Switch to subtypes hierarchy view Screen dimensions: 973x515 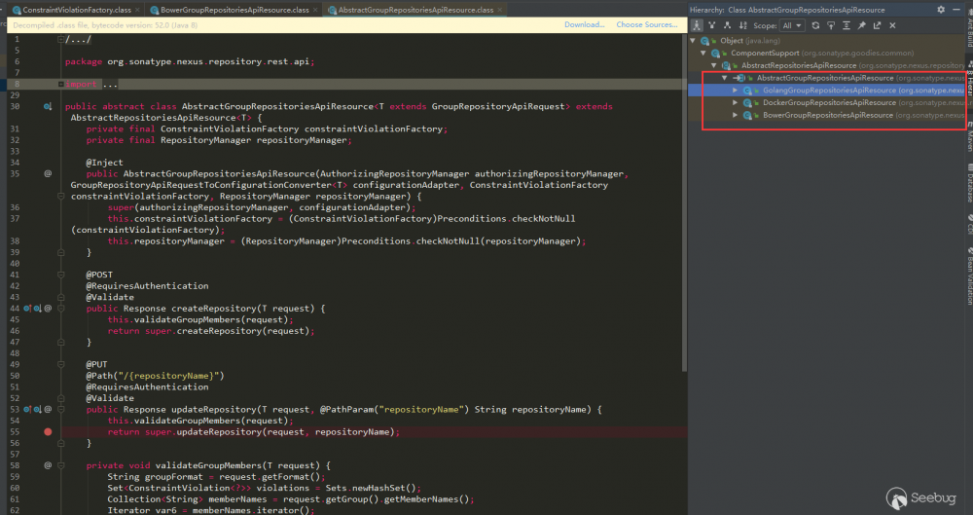coord(728,25)
